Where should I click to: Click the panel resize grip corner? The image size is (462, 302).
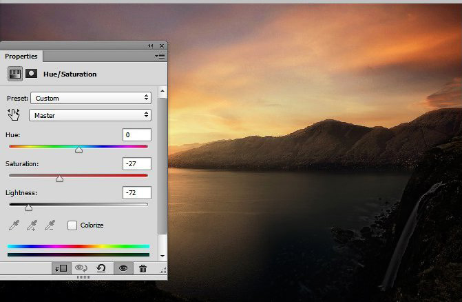(x=163, y=270)
